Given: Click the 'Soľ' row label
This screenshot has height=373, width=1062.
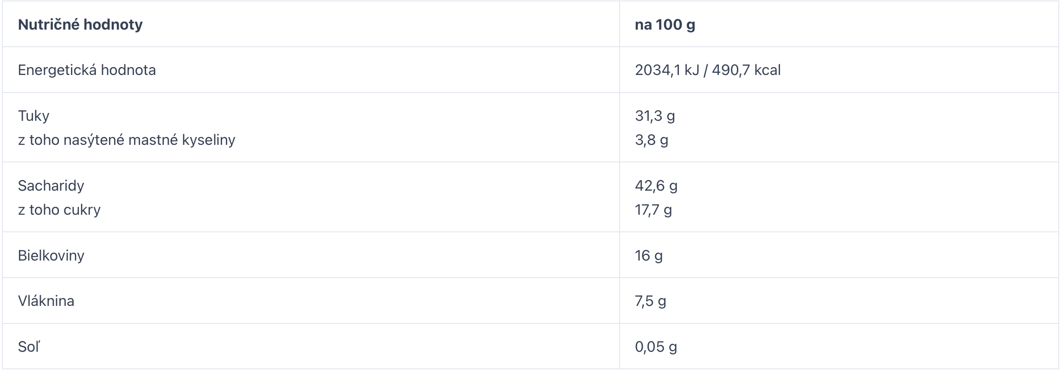Looking at the screenshot, I should tap(29, 347).
